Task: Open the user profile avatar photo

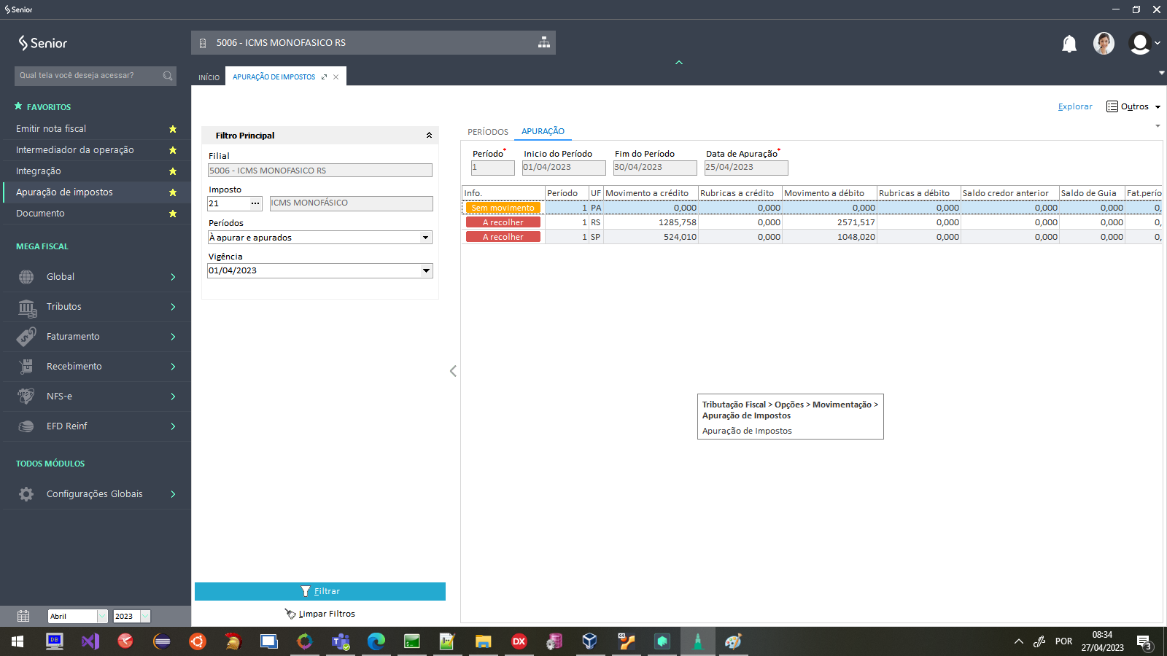Action: [1103, 44]
